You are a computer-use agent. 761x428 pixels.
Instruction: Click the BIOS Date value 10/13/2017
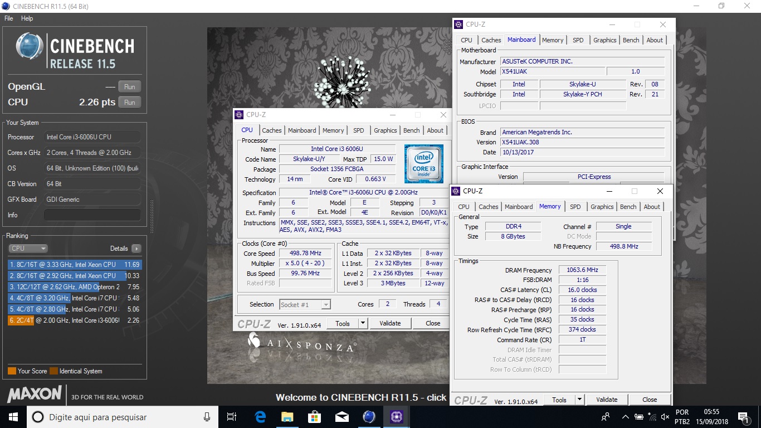582,152
